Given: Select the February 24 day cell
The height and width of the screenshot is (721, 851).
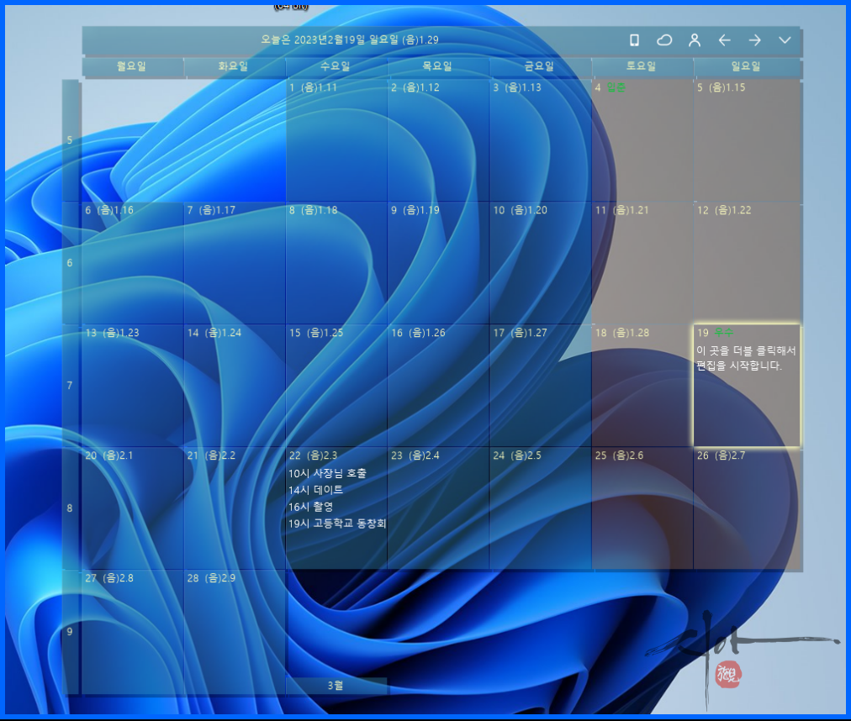Looking at the screenshot, I should pyautogui.click(x=541, y=508).
